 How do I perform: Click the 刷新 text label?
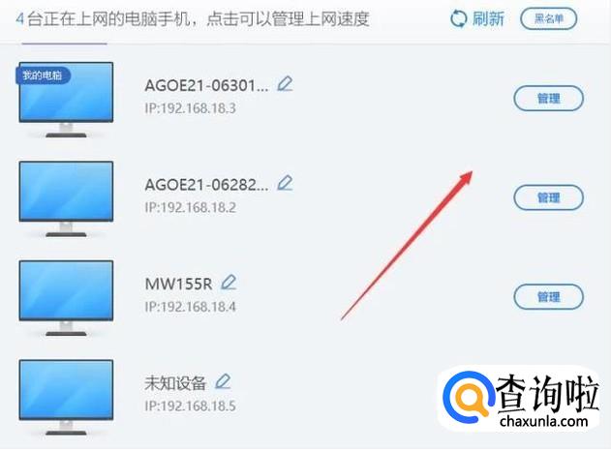click(488, 18)
